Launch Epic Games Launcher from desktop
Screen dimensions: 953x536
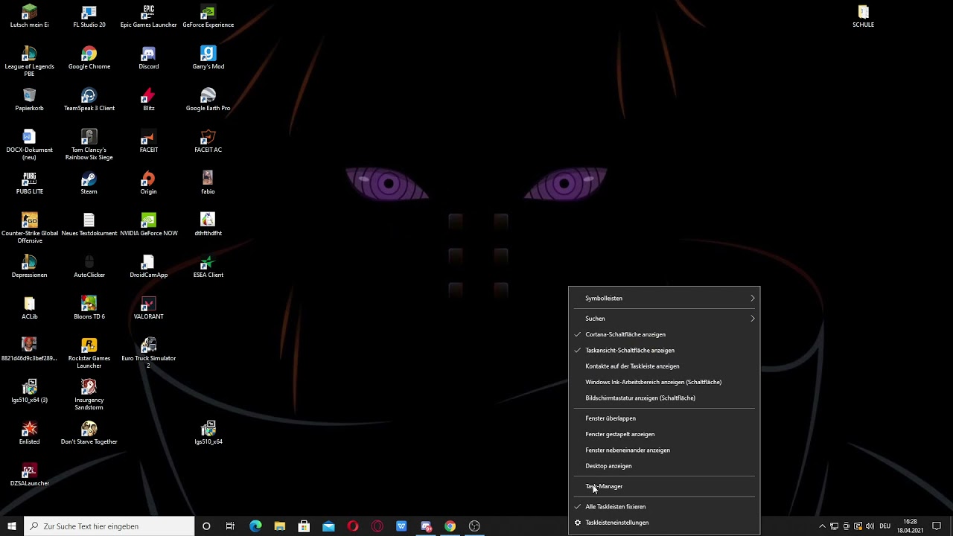click(148, 16)
